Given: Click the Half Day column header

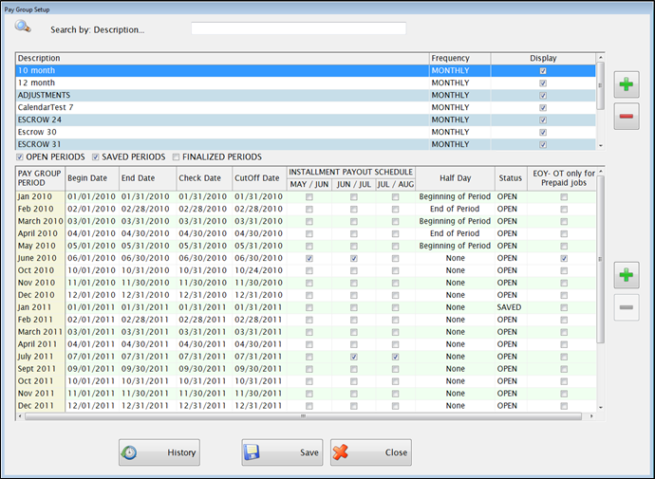Looking at the screenshot, I should pyautogui.click(x=456, y=178).
